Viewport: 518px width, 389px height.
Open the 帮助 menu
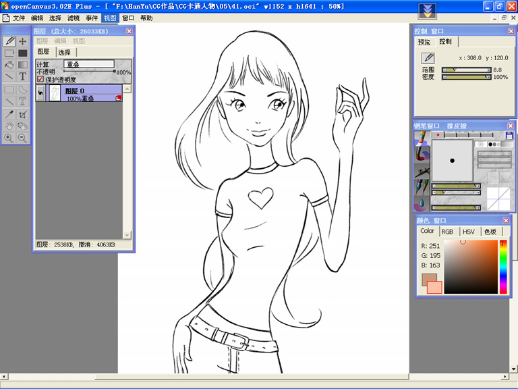[x=146, y=18]
